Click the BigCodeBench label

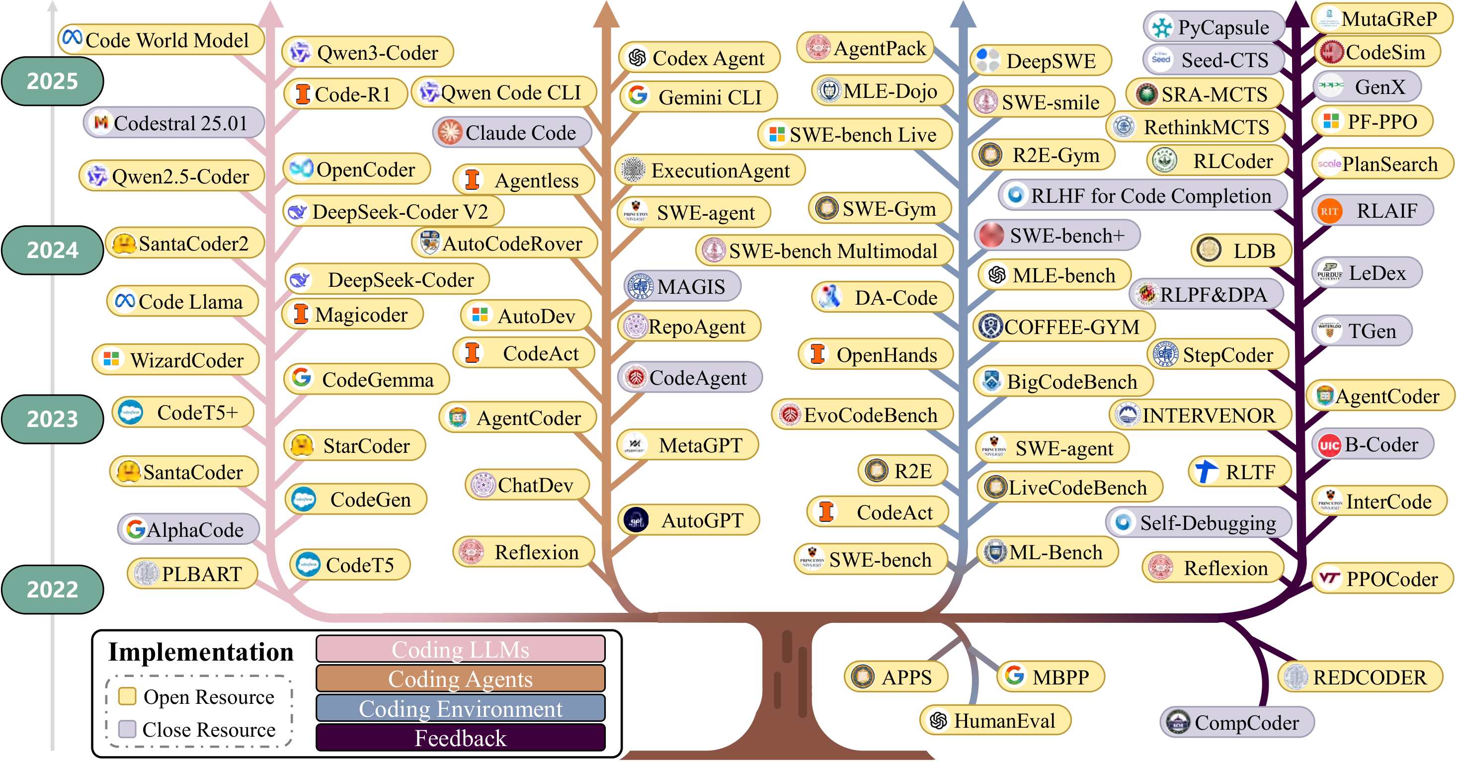1063,381
